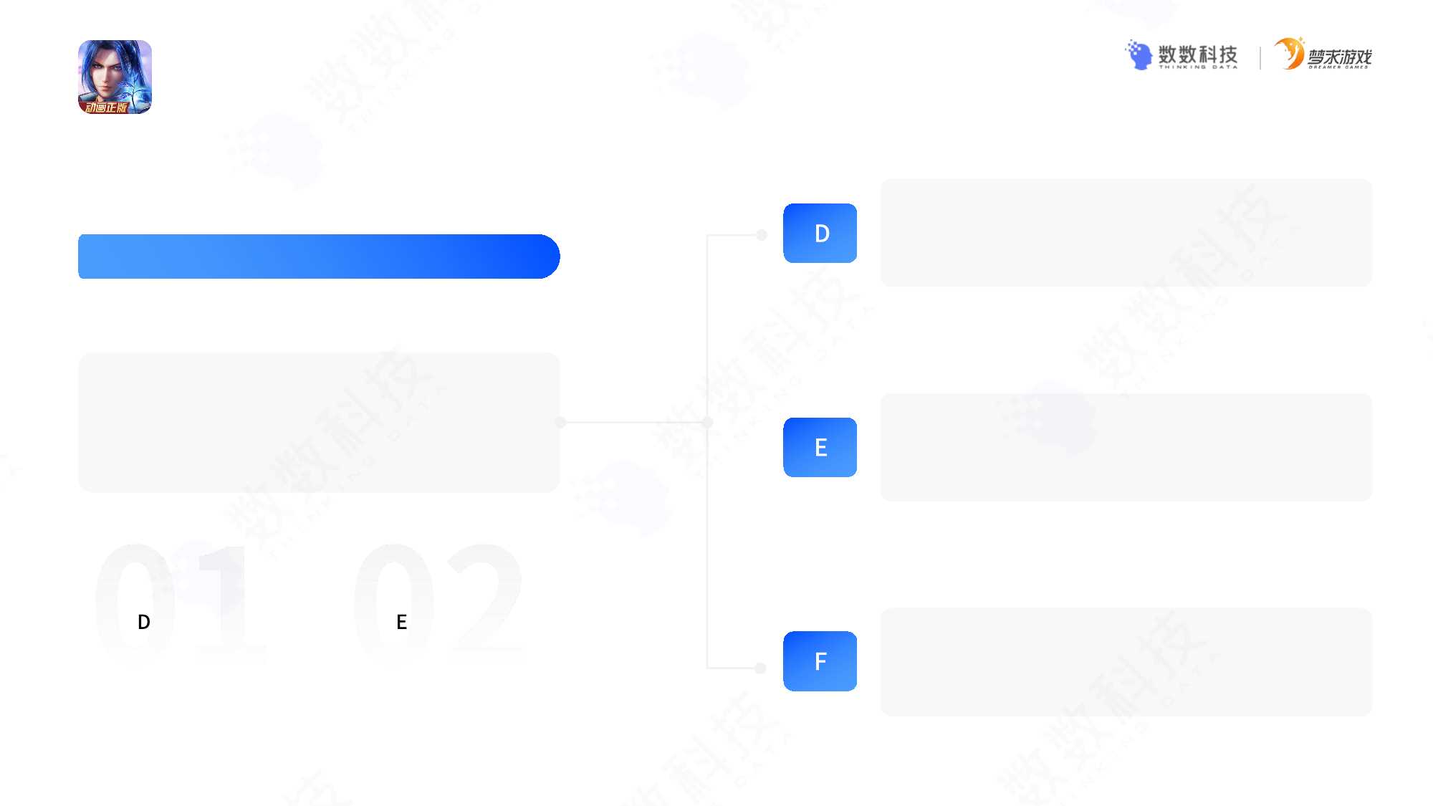The image size is (1433, 806).
Task: Select the blue E badge
Action: point(820,447)
